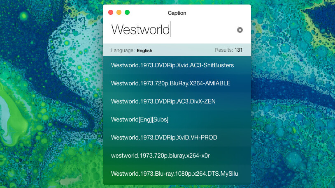The width and height of the screenshot is (335, 188).
Task: Click the "Language:" label
Action: coord(123,50)
